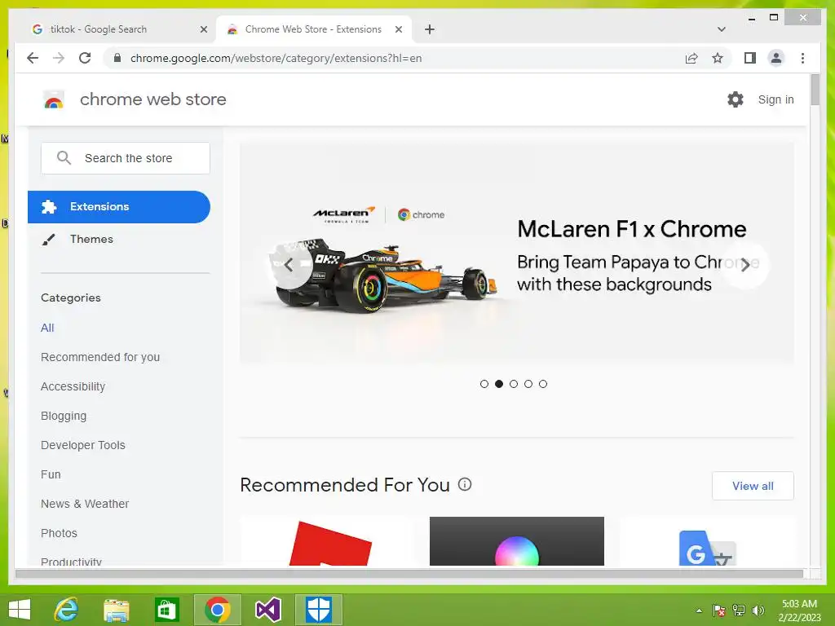Open the Windows Start button
This screenshot has width=835, height=626.
coord(20,610)
